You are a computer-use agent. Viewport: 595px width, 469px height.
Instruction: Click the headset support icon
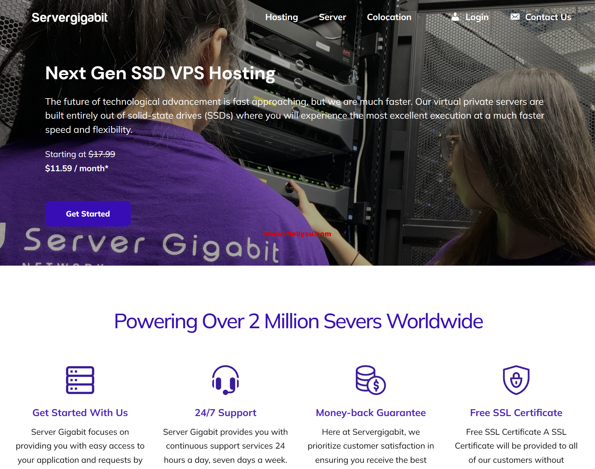pyautogui.click(x=225, y=380)
